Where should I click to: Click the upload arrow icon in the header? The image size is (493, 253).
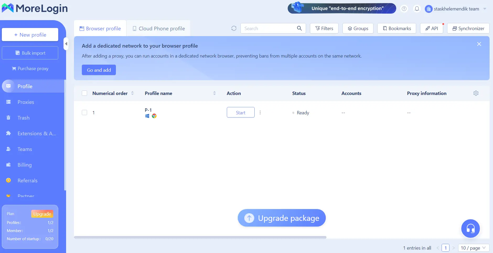click(x=404, y=9)
